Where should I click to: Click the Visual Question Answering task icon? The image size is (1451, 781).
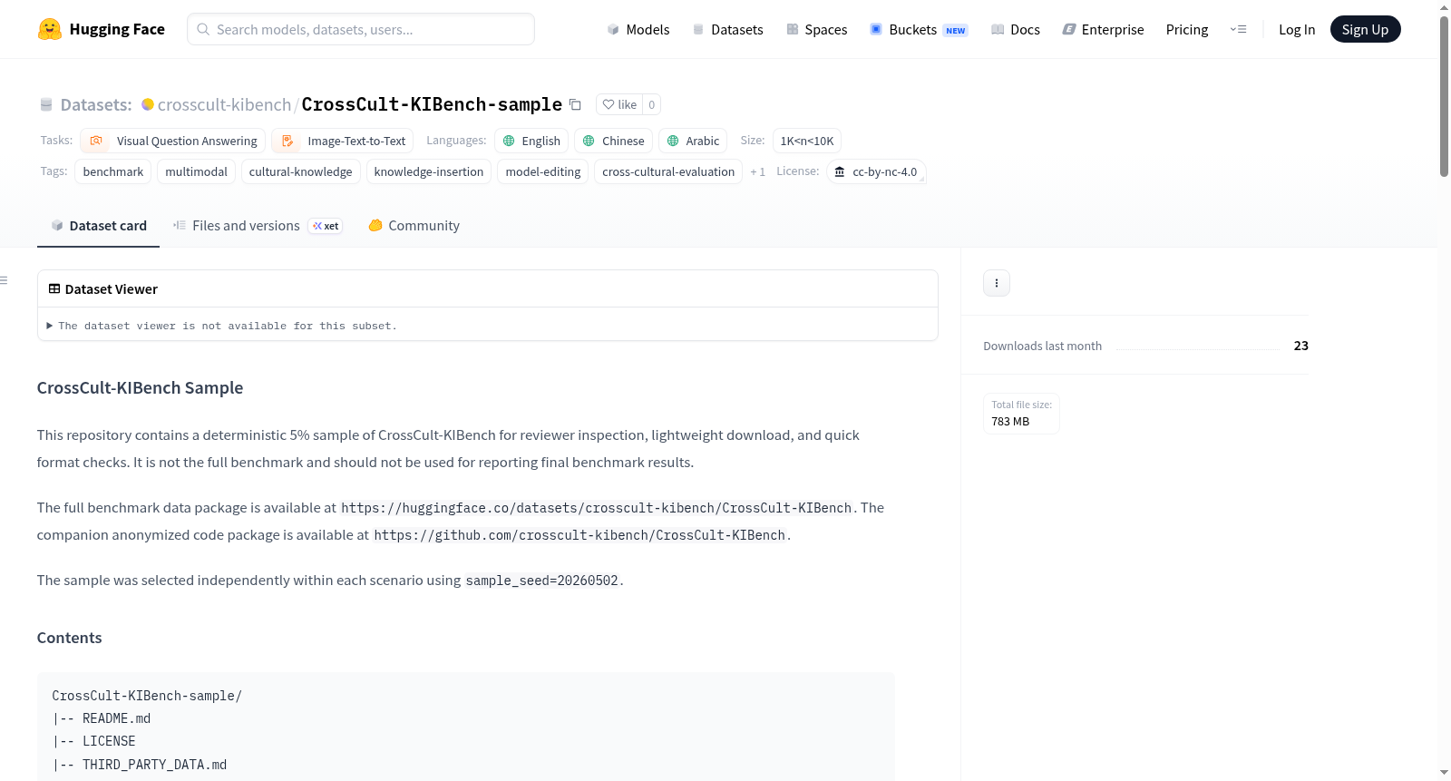click(x=96, y=141)
